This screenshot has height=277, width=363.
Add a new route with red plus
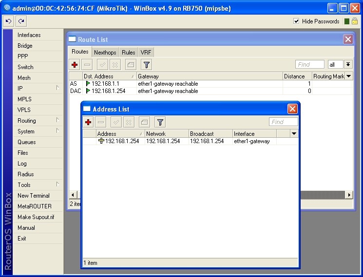tap(75, 65)
